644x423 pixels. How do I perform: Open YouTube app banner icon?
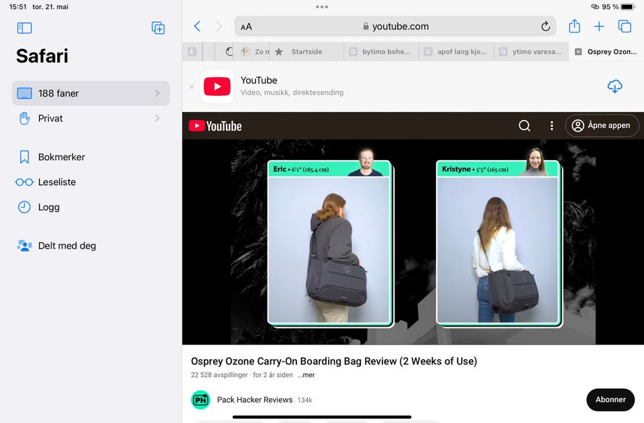tap(217, 86)
